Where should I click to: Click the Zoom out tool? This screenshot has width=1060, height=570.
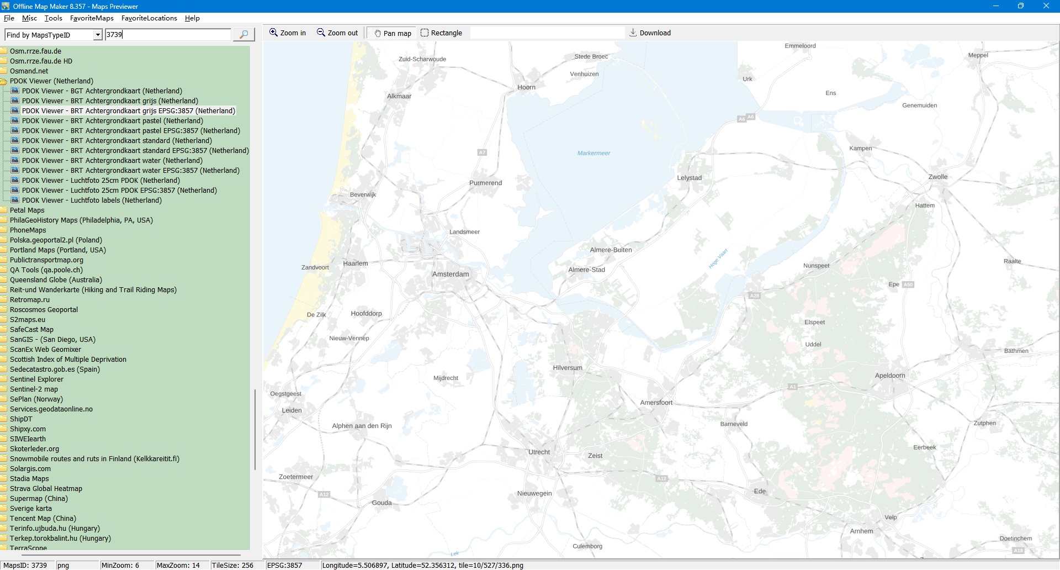[337, 33]
